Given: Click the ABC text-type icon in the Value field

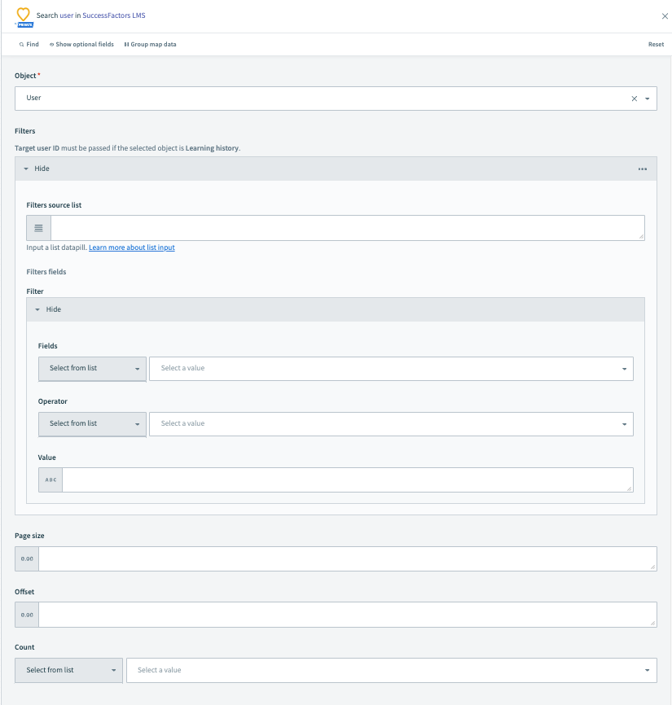Looking at the screenshot, I should coord(50,479).
